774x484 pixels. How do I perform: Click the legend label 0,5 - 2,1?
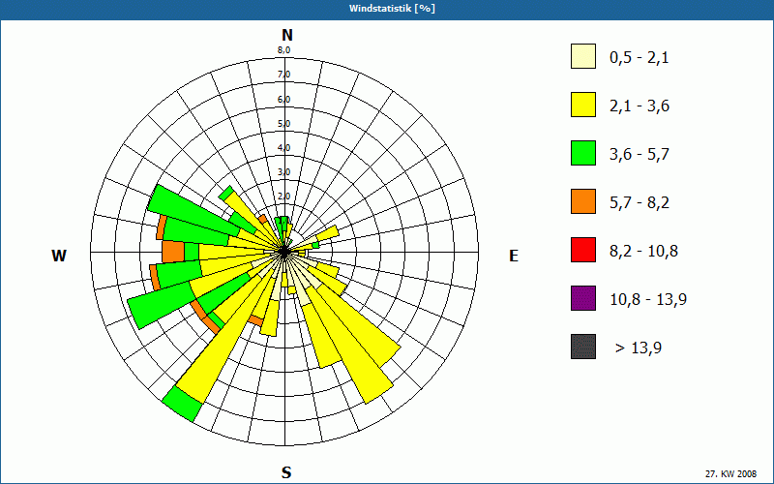click(x=639, y=58)
